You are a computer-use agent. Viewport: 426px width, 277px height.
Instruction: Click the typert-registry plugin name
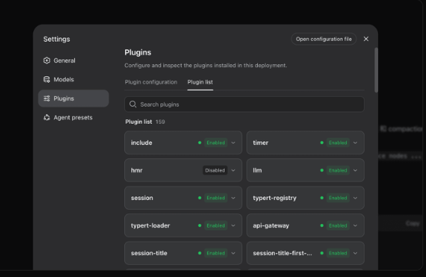pos(275,198)
